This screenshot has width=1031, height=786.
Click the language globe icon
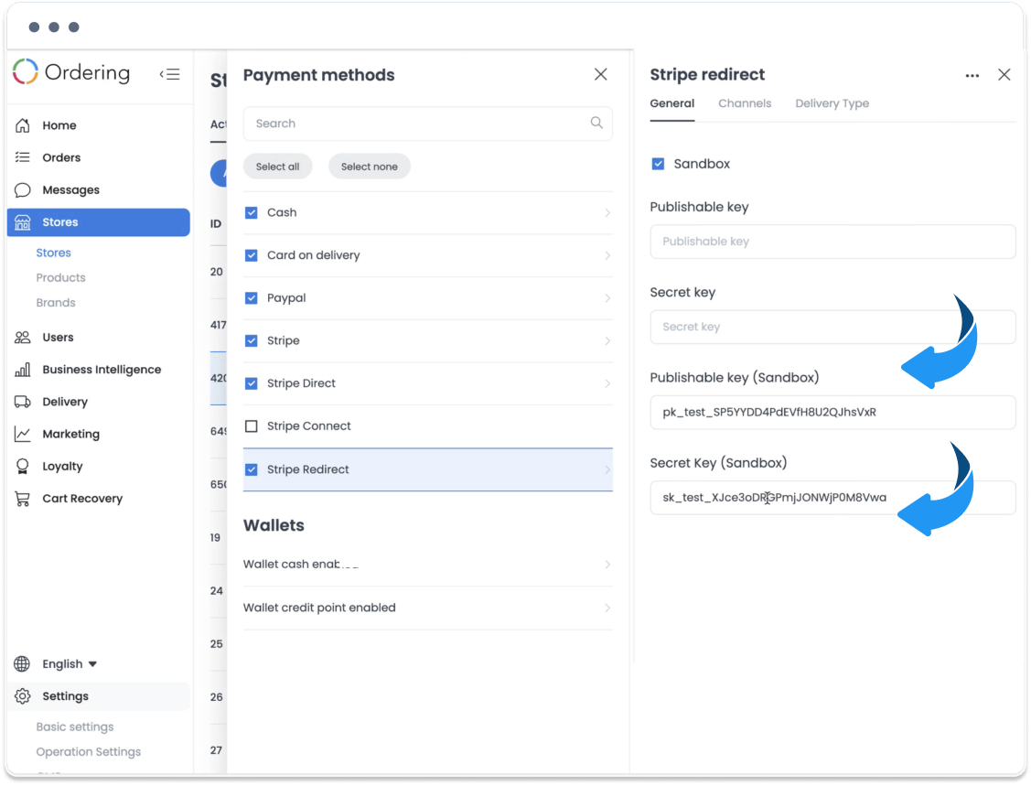(x=22, y=663)
